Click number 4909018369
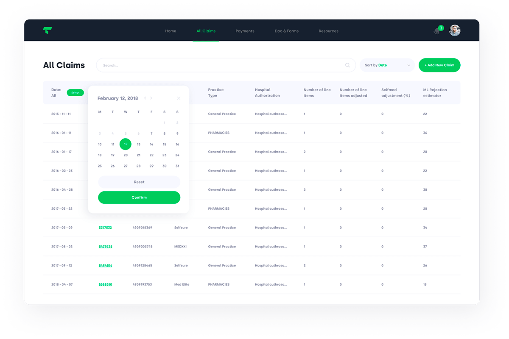509x339 pixels. [x=142, y=228]
